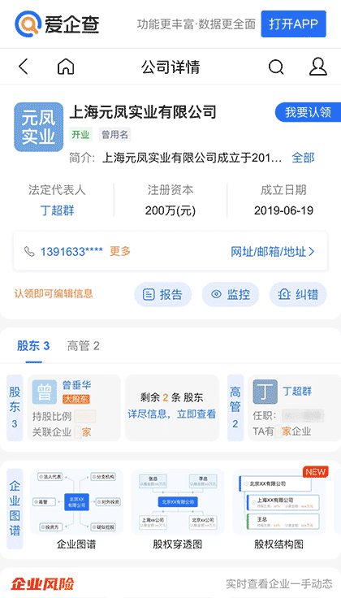Open phone number 1391633****
Screen dimensions: 341x598
click(71, 252)
